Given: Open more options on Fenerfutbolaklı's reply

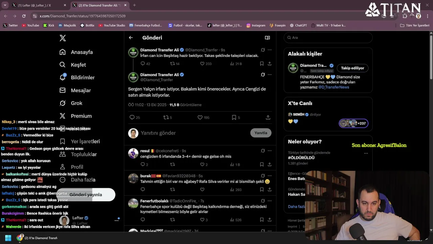Looking at the screenshot, I should [x=270, y=201].
